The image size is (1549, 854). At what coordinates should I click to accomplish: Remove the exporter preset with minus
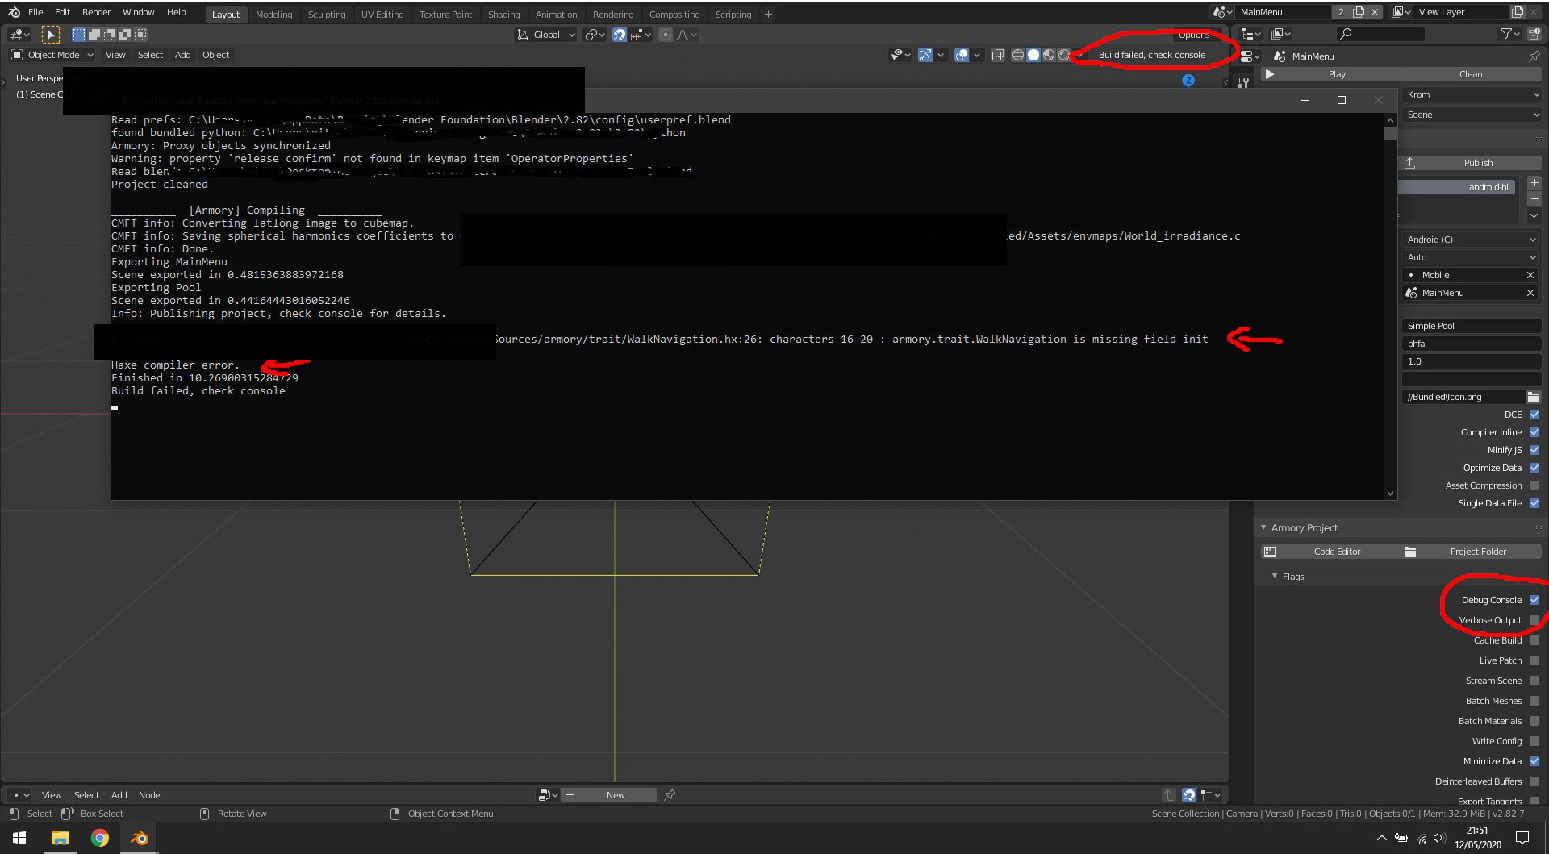1534,198
